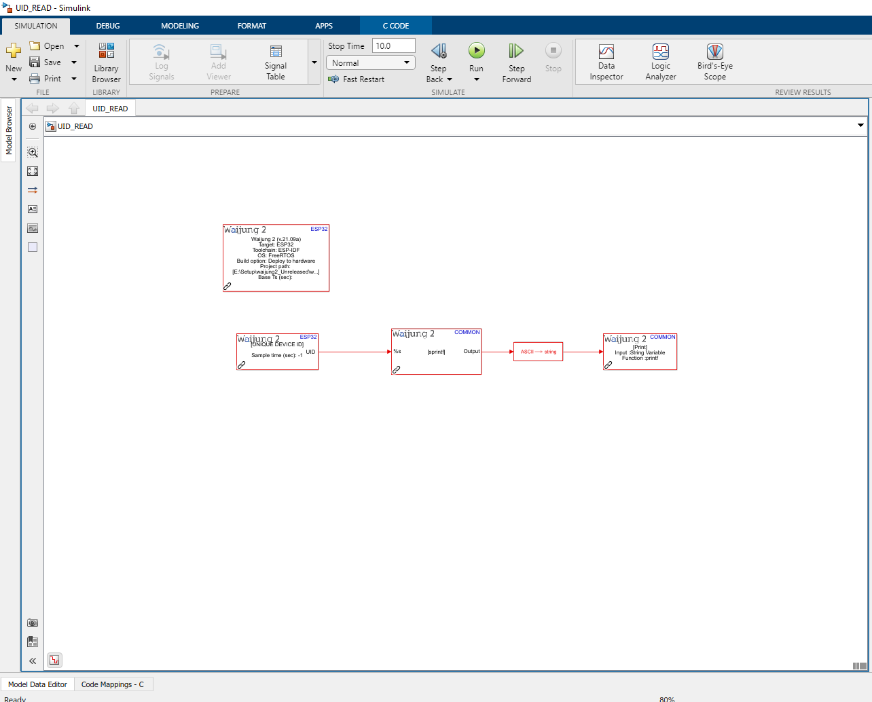Select the Print printf block

coord(640,351)
